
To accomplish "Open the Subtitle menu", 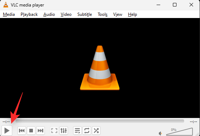I will tap(85, 14).
